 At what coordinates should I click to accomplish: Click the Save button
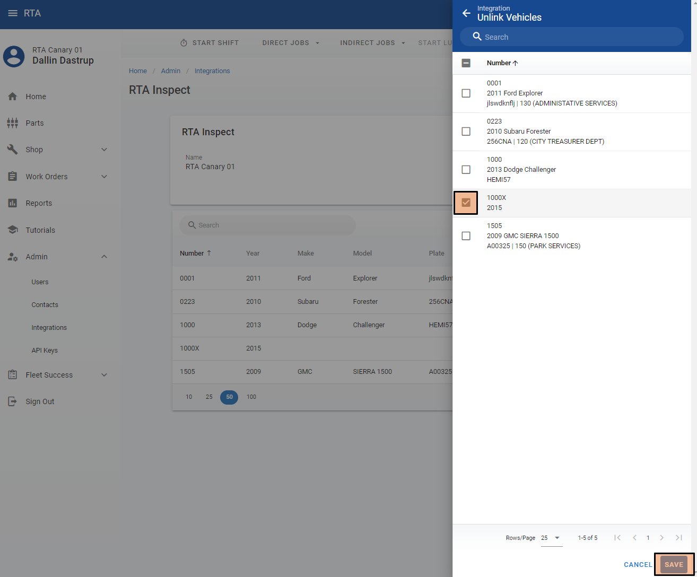pyautogui.click(x=674, y=564)
